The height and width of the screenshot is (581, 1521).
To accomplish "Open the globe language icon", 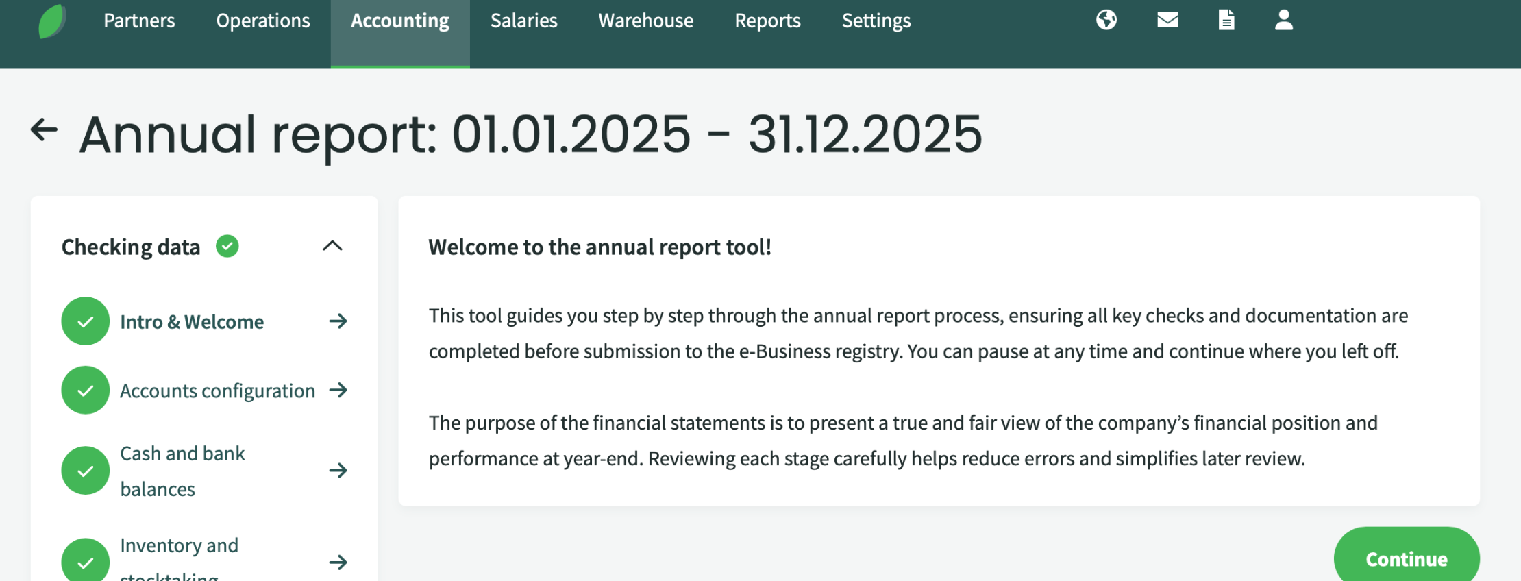I will point(1106,20).
